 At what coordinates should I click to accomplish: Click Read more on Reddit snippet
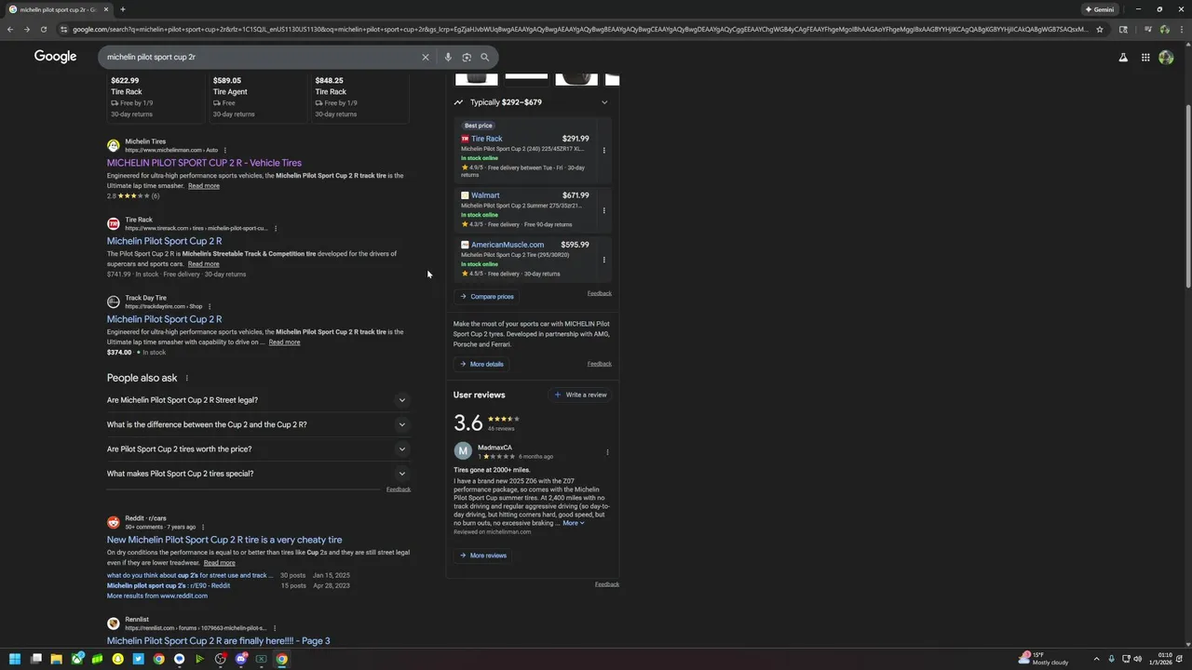(x=220, y=563)
